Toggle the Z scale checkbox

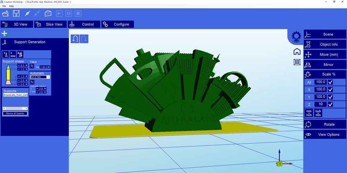(x=330, y=104)
